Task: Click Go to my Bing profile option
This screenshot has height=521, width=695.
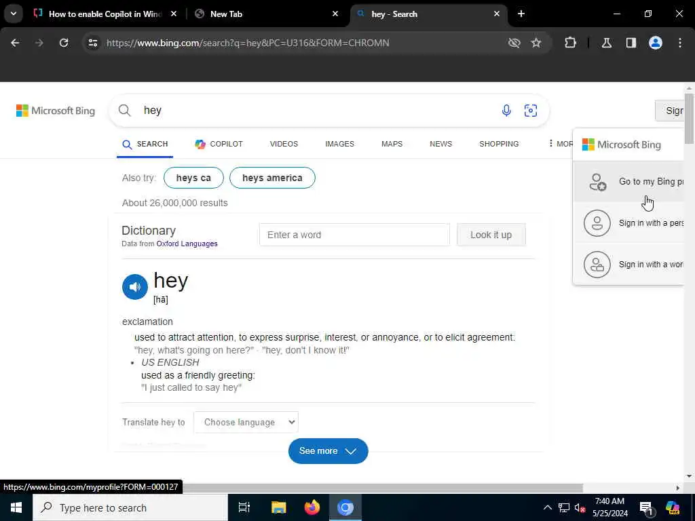Action: point(628,182)
